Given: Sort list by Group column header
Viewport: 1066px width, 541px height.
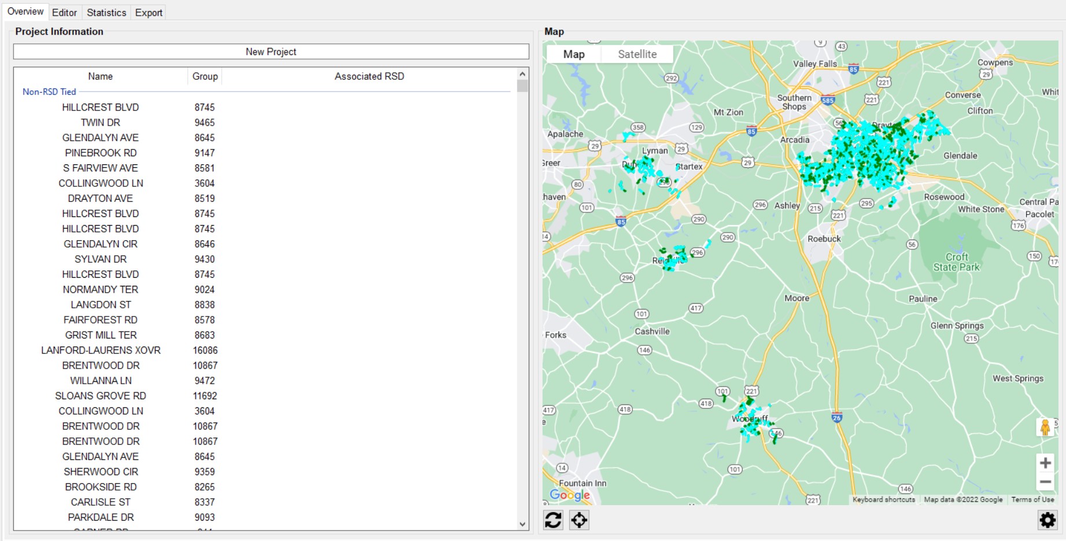Looking at the screenshot, I should [x=205, y=76].
